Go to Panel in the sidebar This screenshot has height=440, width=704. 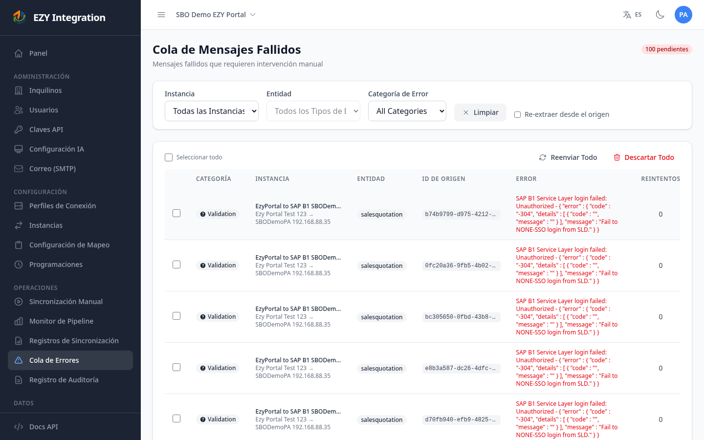pos(70,53)
